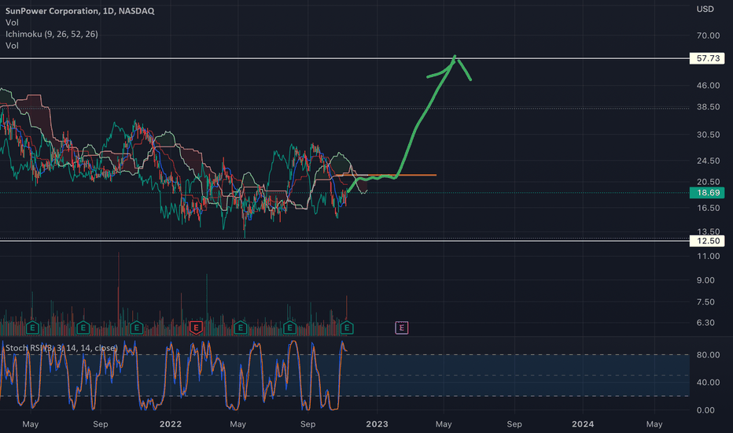Image resolution: width=733 pixels, height=433 pixels.
Task: Click the 2023 label on the time axis
Action: pos(377,424)
